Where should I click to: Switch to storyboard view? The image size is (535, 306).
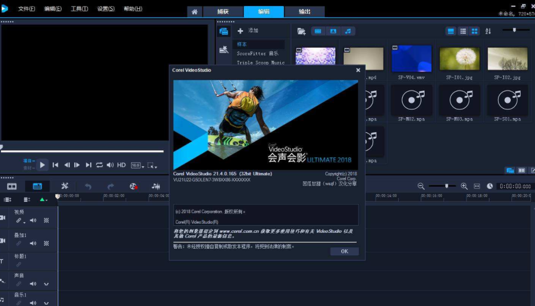coord(12,186)
